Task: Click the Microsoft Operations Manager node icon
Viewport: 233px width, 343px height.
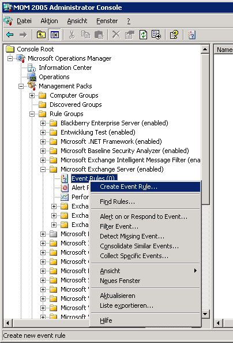Action: pos(21,58)
